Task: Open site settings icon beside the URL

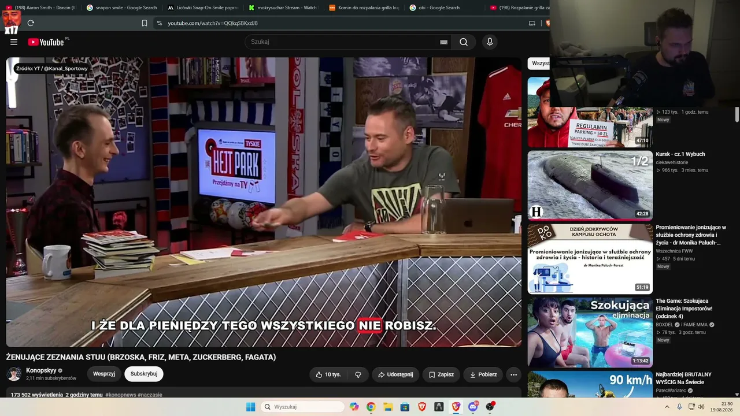Action: [x=160, y=23]
